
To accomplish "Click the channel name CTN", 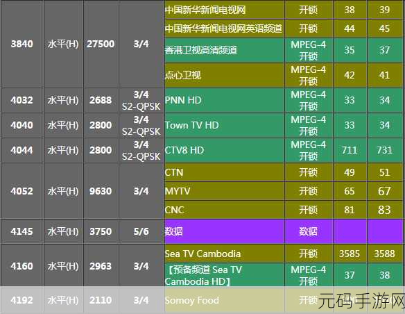I will tap(224, 172).
